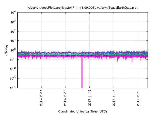Click the 2017-11-18 date tick label
Screen dimensions: 163x114
coord(138,98)
